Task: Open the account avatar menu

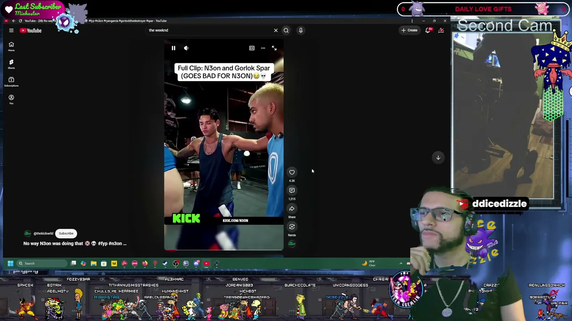Action: [441, 30]
